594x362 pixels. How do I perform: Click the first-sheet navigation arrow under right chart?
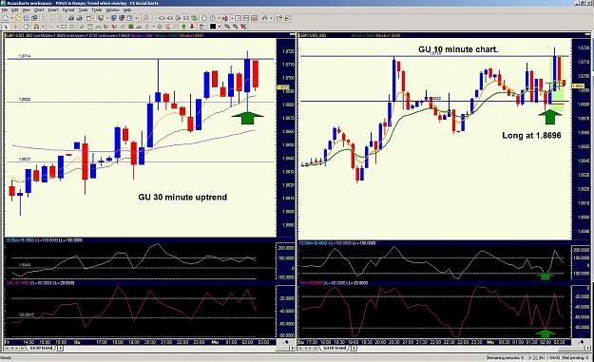[x=301, y=348]
